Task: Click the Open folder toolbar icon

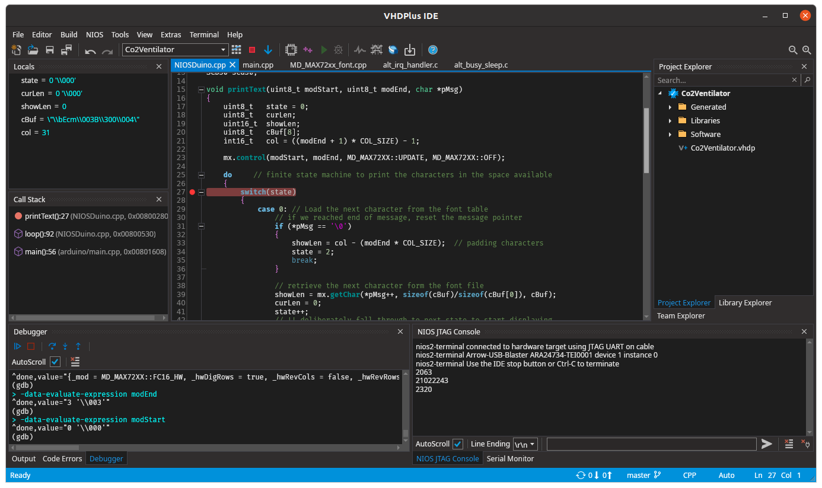Action: point(33,50)
